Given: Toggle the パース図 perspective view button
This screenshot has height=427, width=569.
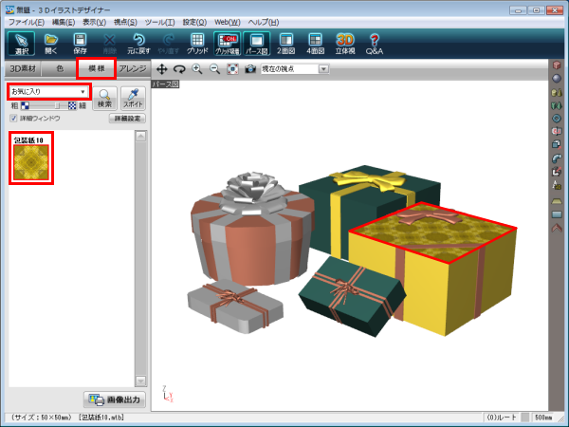Looking at the screenshot, I should [256, 43].
